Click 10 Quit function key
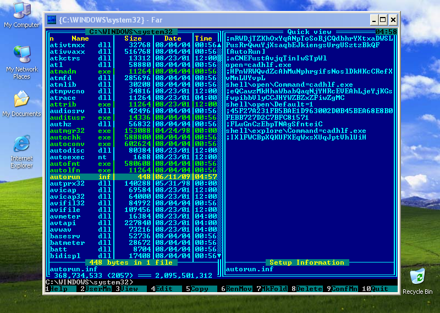 [379, 289]
